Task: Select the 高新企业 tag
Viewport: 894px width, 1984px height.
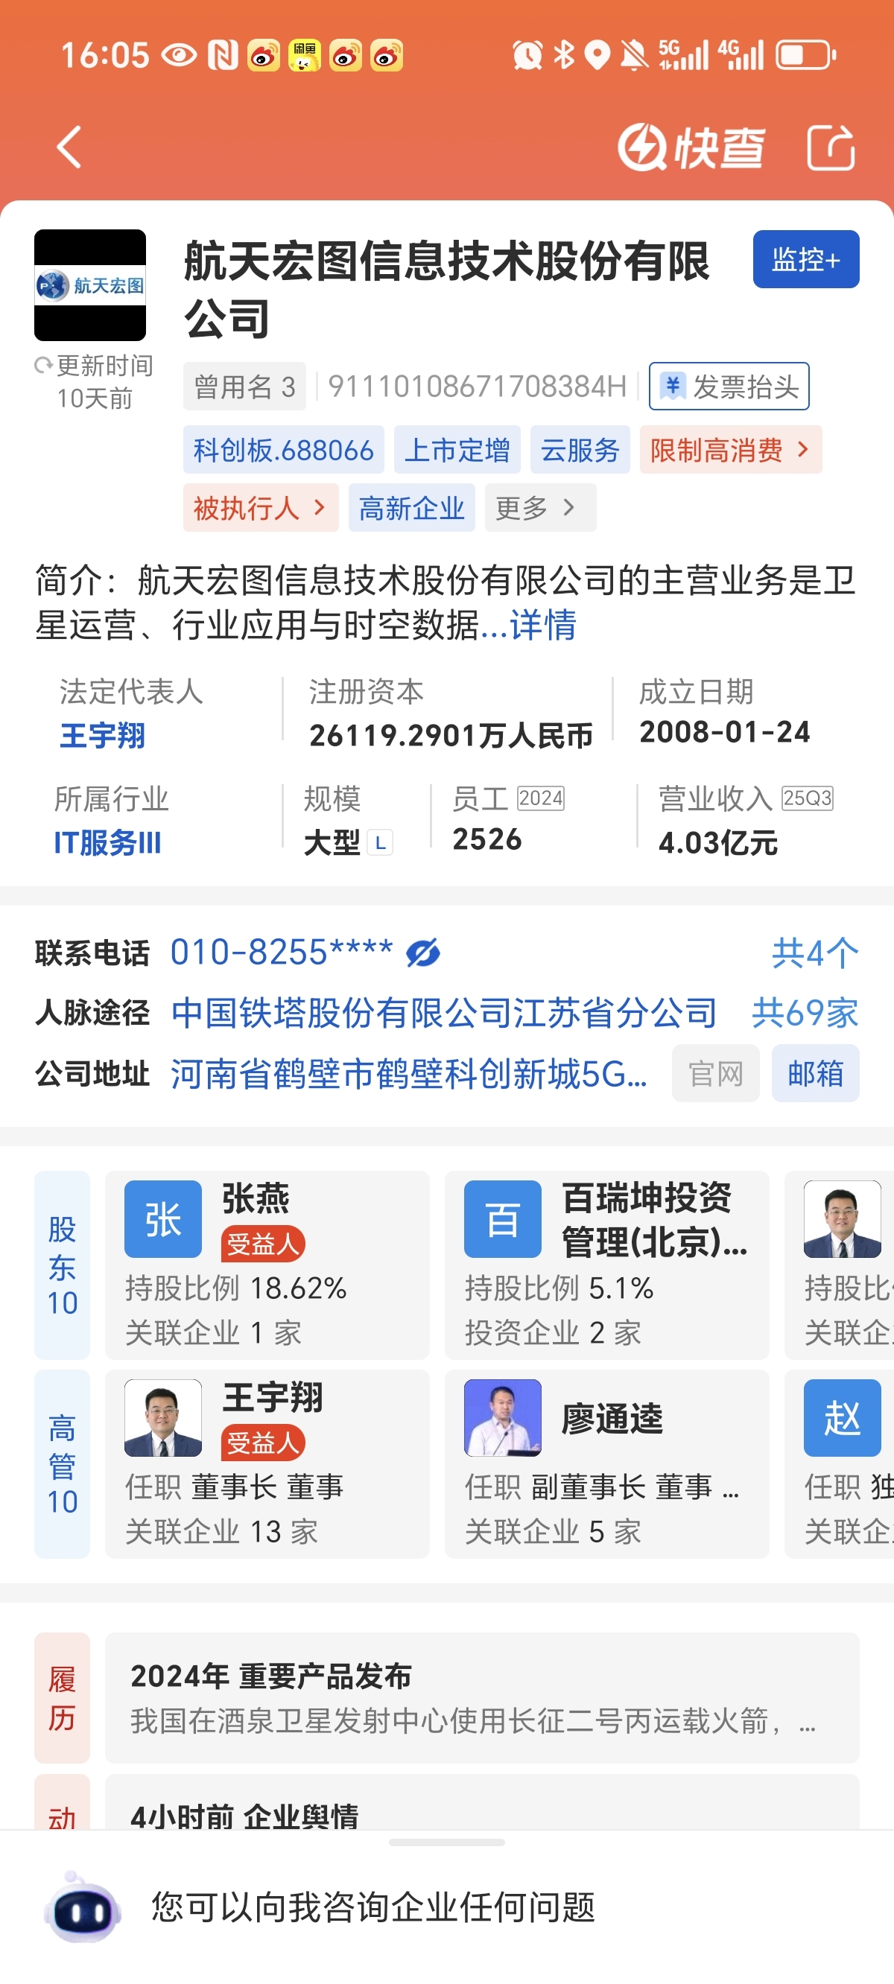Action: pyautogui.click(x=411, y=508)
